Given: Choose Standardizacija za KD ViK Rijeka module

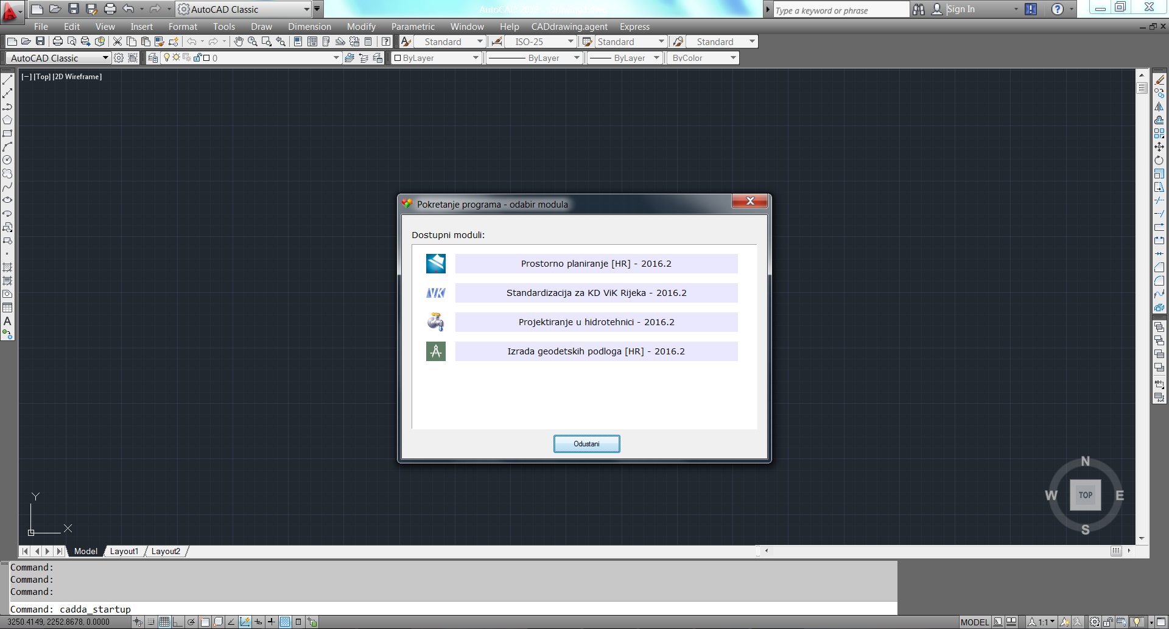Looking at the screenshot, I should click(596, 293).
